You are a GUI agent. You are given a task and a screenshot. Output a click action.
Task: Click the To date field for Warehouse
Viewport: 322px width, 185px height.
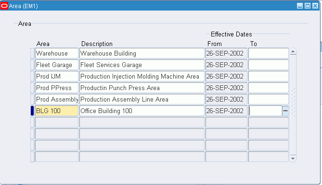pyautogui.click(x=269, y=53)
